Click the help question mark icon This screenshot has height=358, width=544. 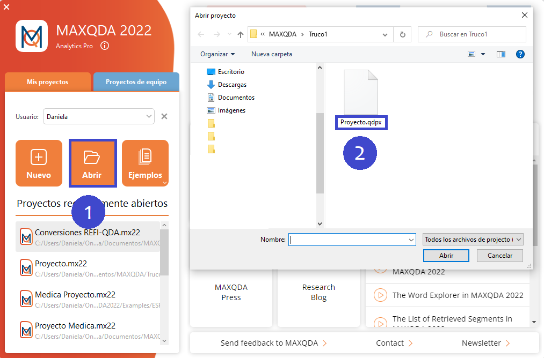[x=520, y=54]
